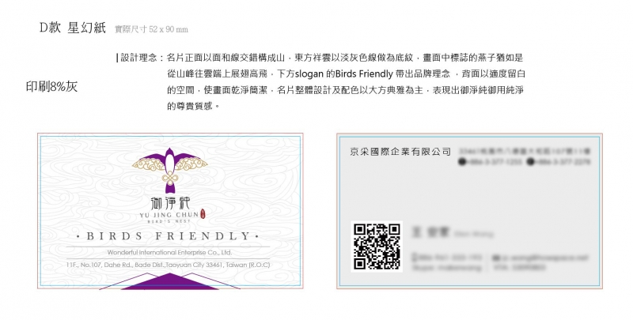Image resolution: width=633 pixels, height=320 pixels.
Task: Click the D款 星幻紙 heading
Action: pos(73,28)
